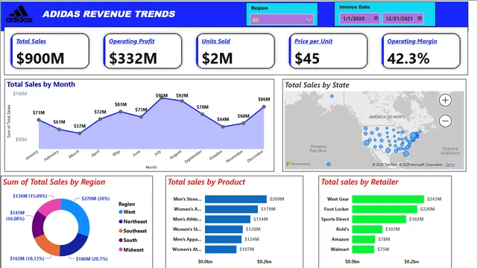This screenshot has width=477, height=268.
Task: Click the Microsoft Bing logo on map
Action: pyautogui.click(x=298, y=164)
